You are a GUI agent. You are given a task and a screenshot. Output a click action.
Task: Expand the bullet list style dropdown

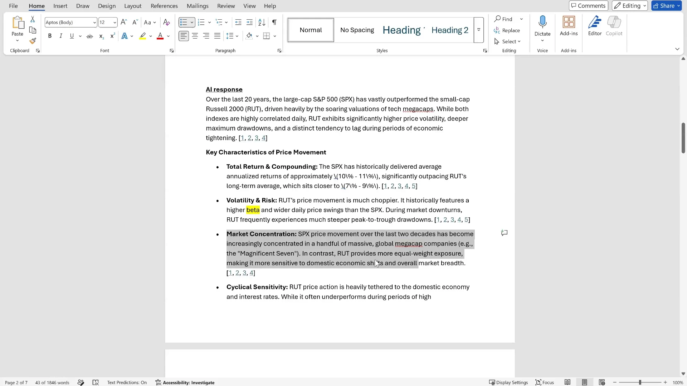[x=192, y=23]
